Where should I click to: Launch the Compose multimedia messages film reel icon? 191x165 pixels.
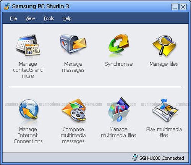pos(74,110)
